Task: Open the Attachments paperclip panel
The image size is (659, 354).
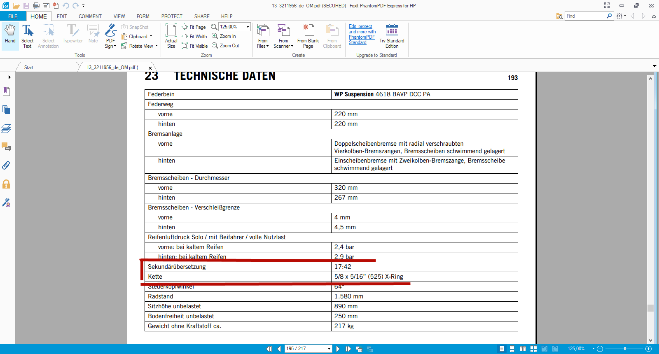Action: click(6, 165)
